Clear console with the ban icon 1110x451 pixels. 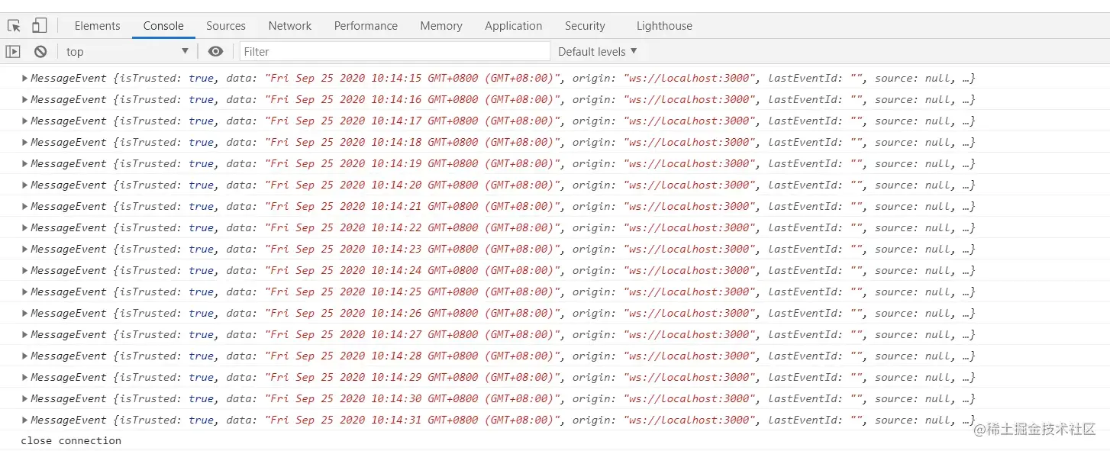click(40, 52)
